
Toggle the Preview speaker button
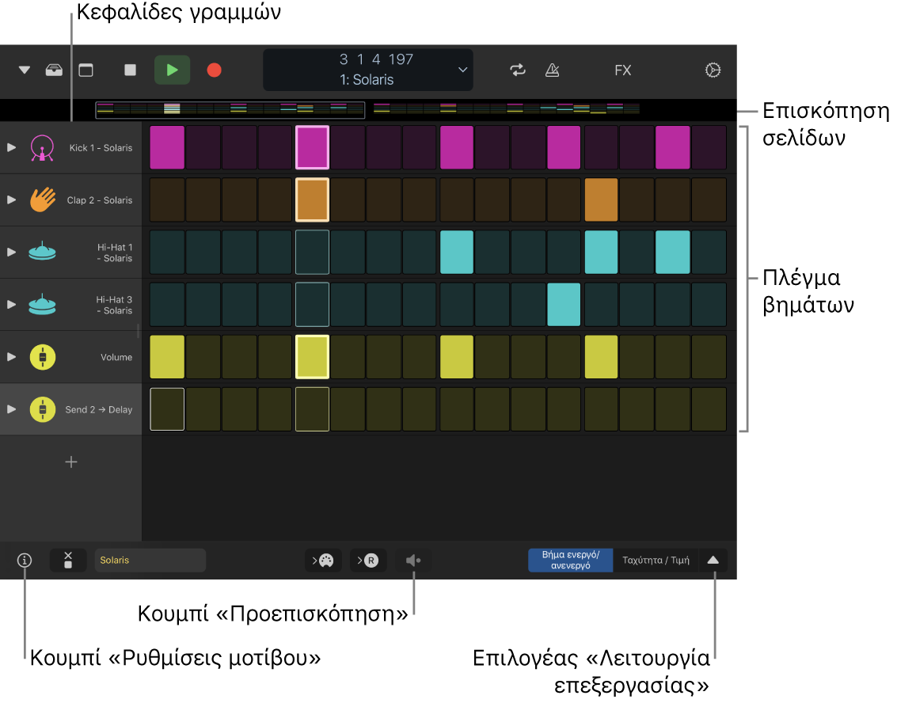click(x=413, y=560)
